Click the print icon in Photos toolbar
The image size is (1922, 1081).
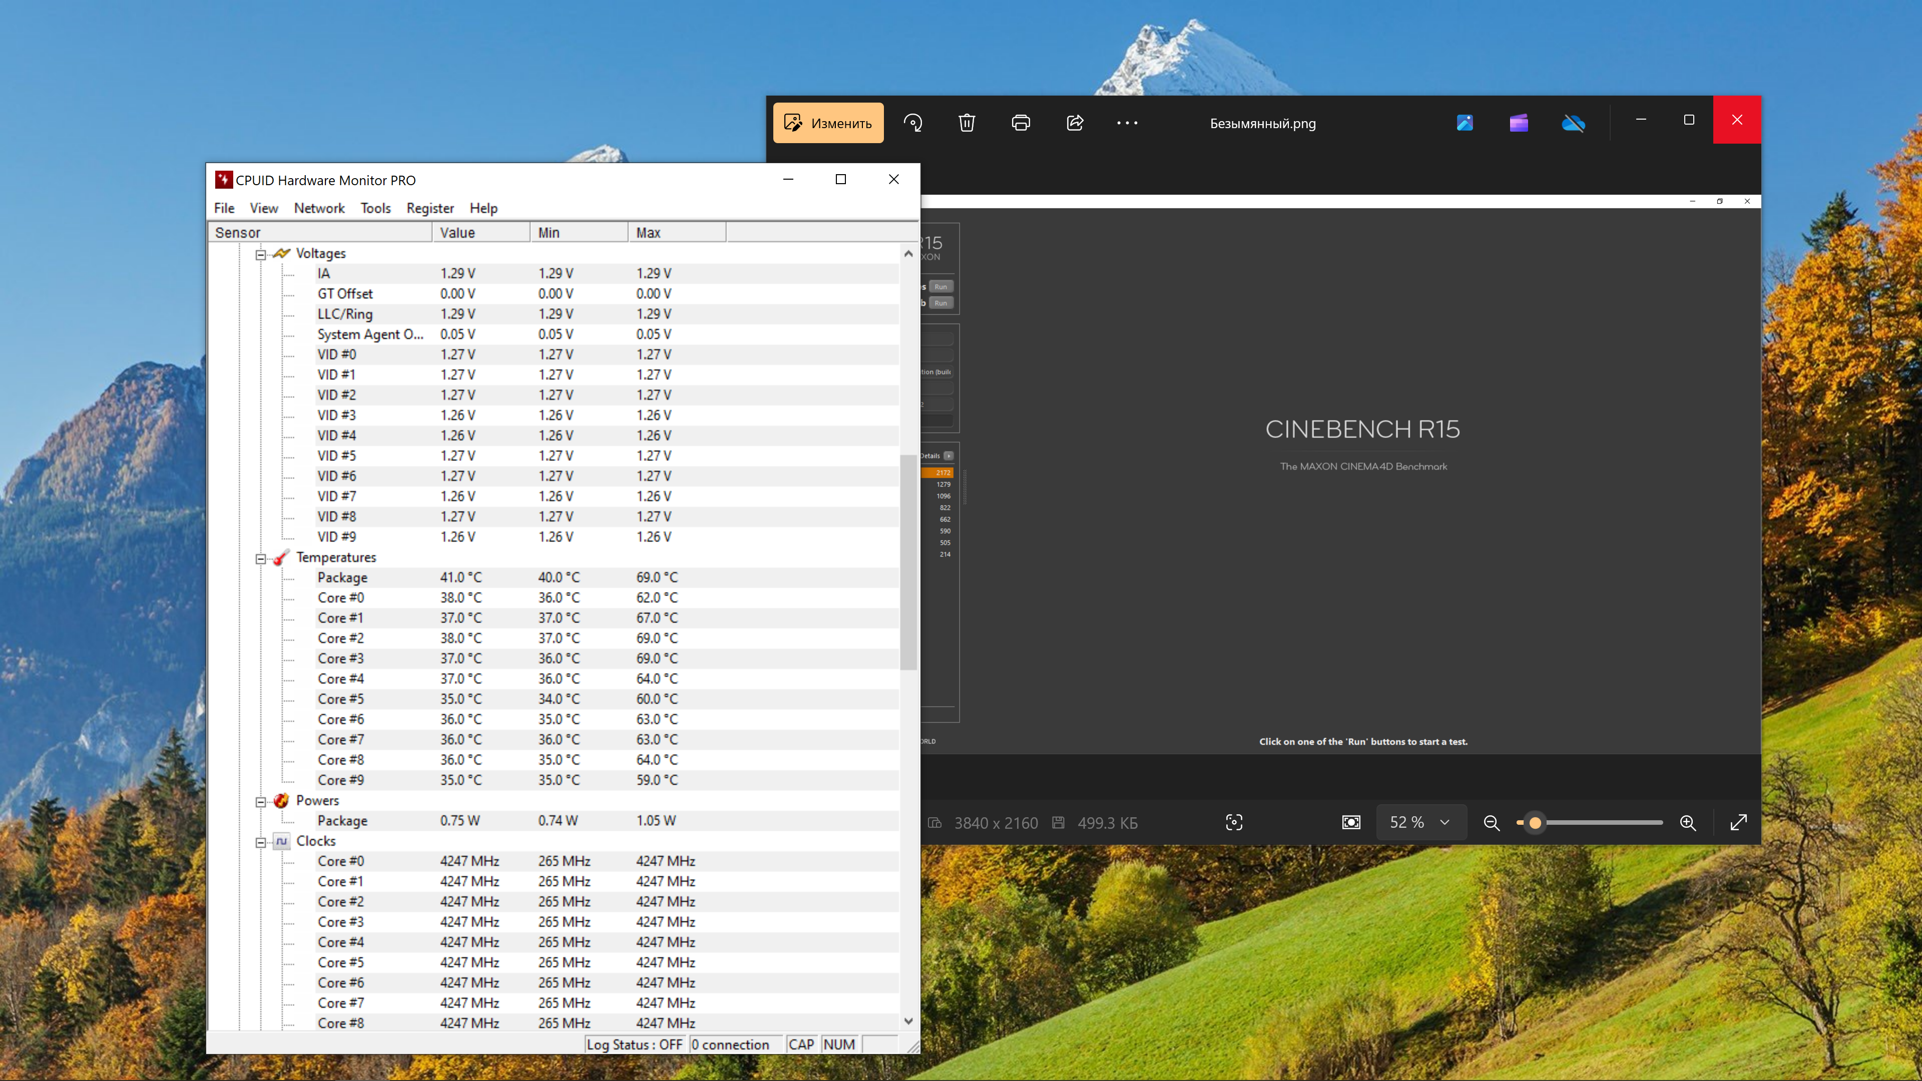point(1021,123)
